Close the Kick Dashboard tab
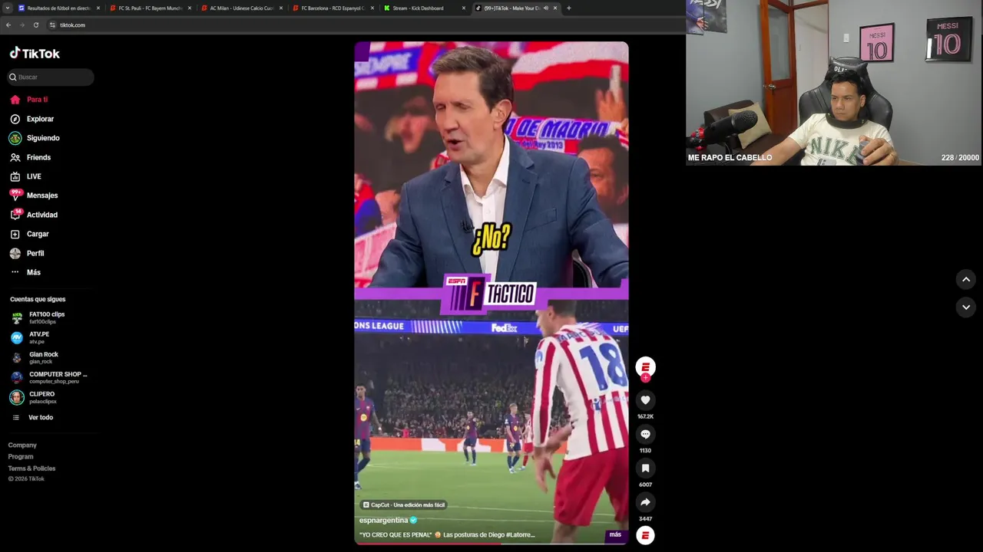The image size is (983, 552). [x=464, y=8]
